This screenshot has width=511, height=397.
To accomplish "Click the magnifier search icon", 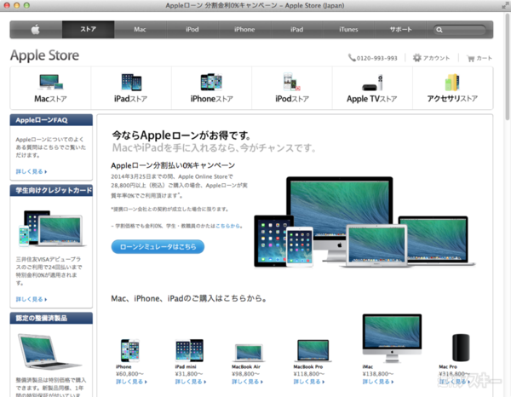I will 439,30.
